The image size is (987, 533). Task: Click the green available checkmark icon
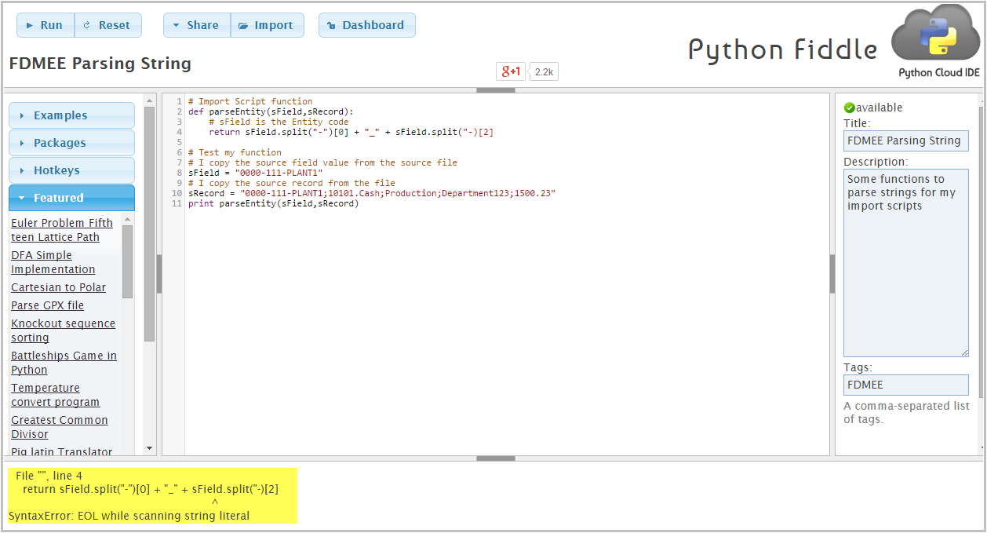[849, 108]
